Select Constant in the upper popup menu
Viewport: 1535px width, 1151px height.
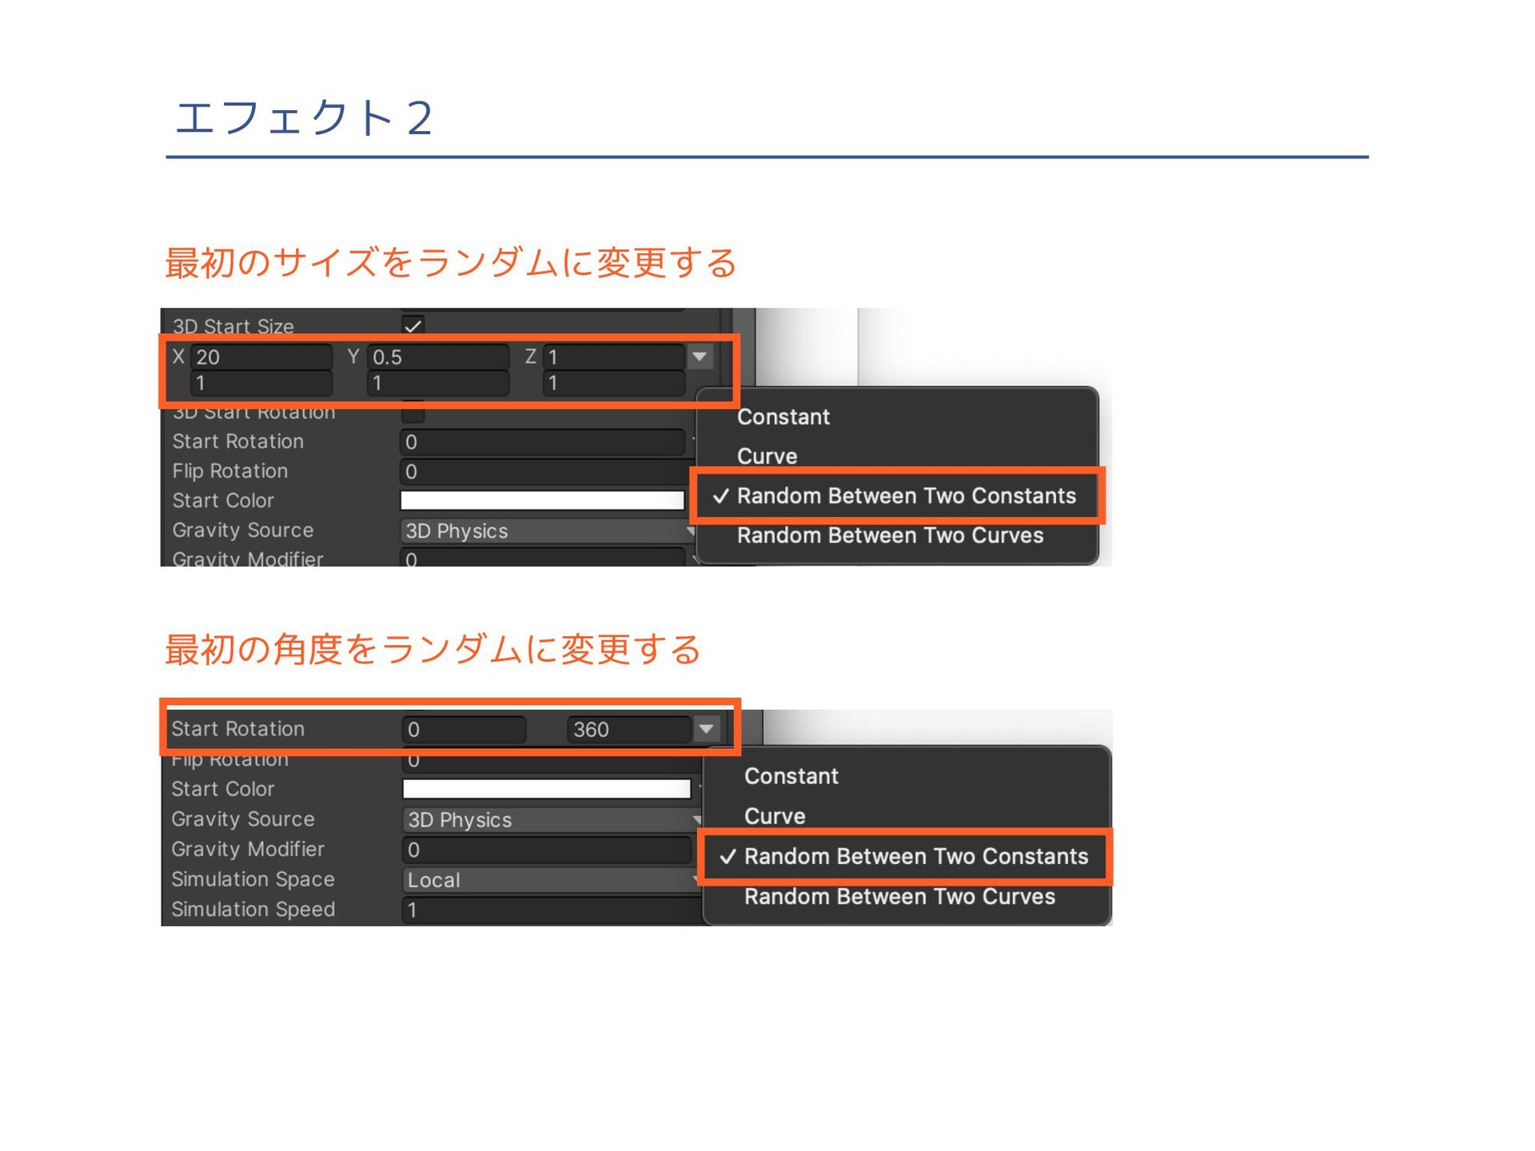coord(783,417)
